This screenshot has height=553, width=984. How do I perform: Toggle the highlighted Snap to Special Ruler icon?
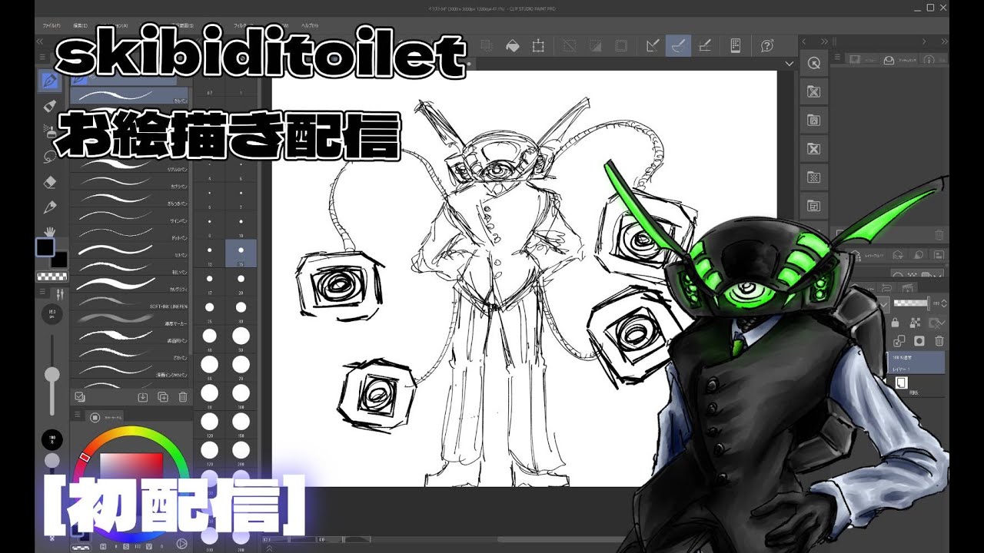(678, 46)
